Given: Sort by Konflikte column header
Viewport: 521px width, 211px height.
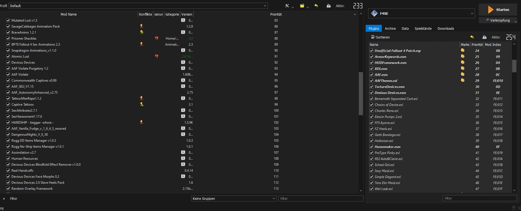Looking at the screenshot, I should click(x=145, y=14).
